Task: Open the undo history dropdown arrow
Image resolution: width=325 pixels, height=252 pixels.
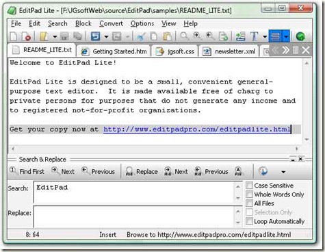Action: [106, 37]
